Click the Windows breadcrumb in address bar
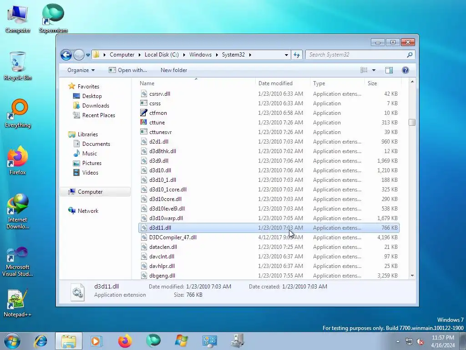The image size is (466, 350). (200, 55)
